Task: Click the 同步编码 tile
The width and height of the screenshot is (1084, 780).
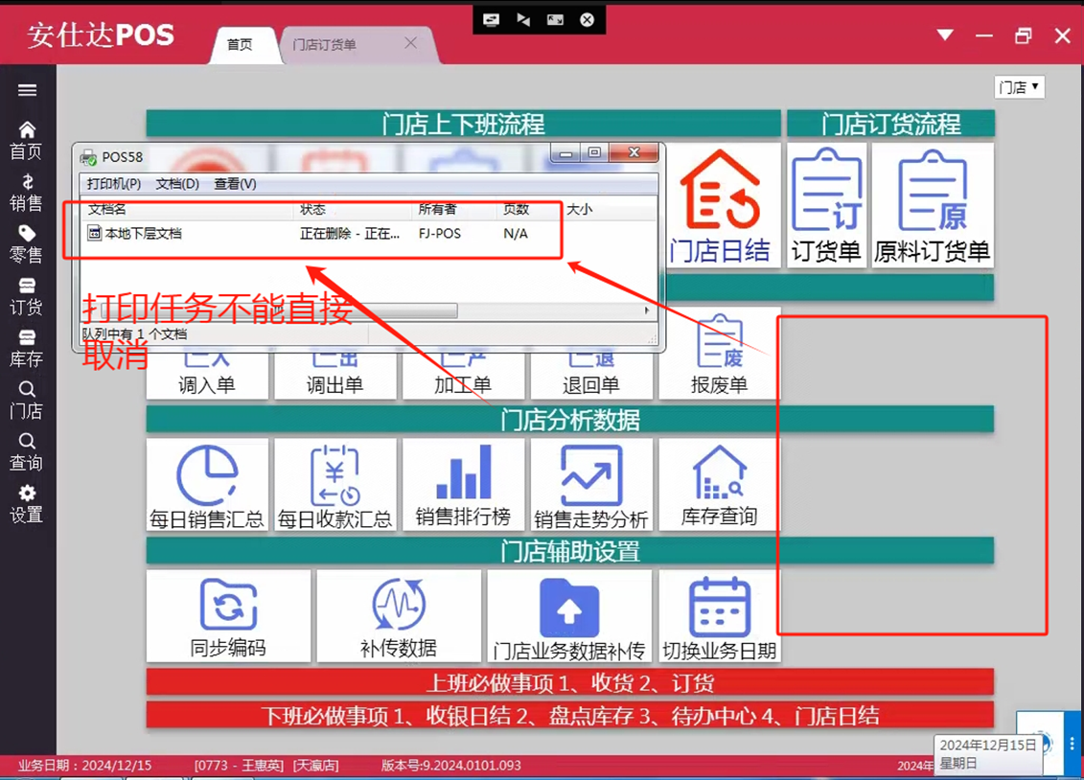Action: [x=228, y=615]
